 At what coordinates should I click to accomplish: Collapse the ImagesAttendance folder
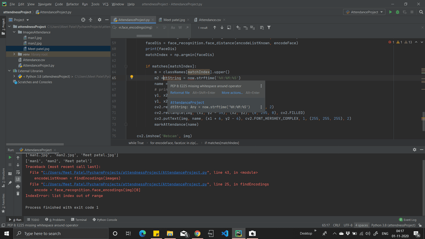14,32
